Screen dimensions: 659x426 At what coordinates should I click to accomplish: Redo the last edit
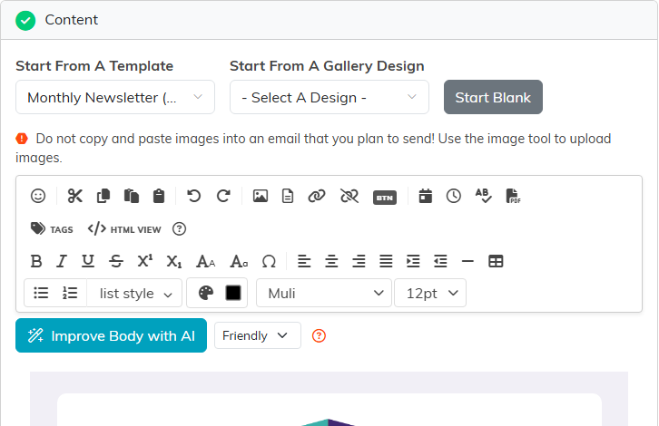223,196
